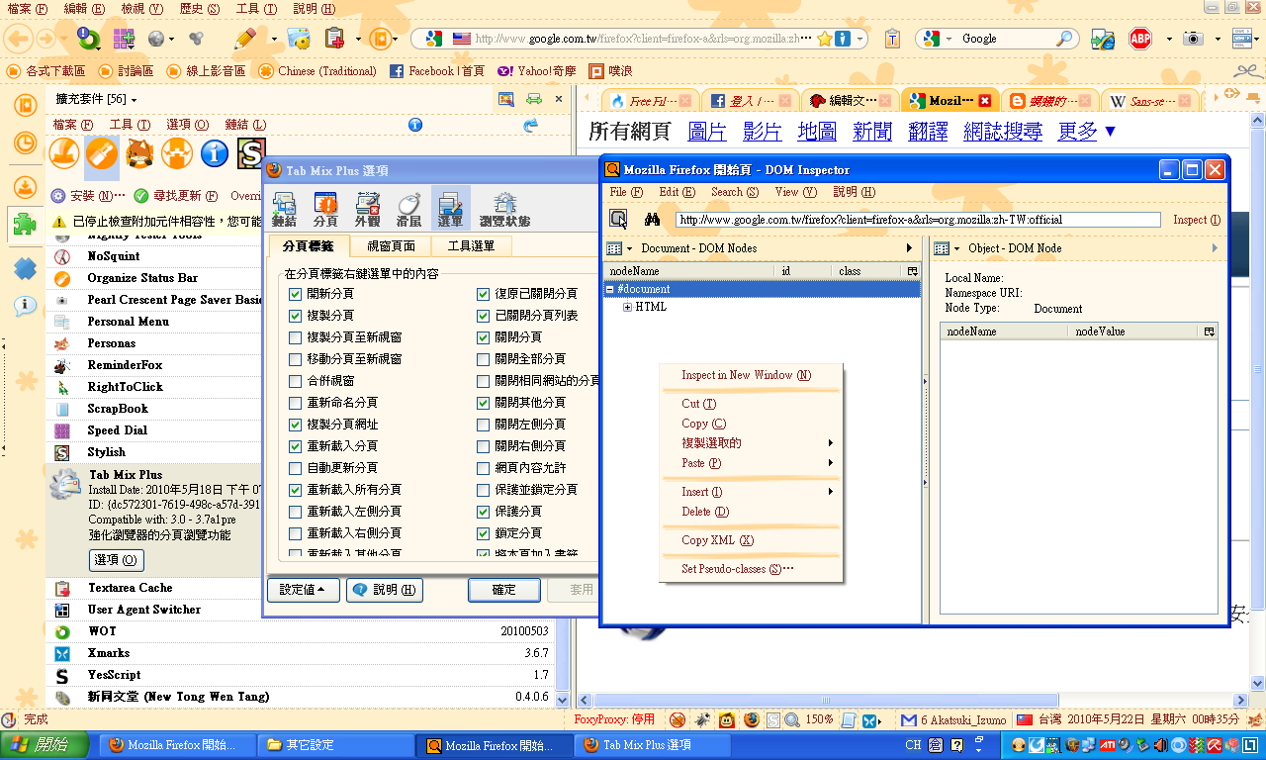Switch to the 視窗頁面 tab
This screenshot has height=760, width=1266.
click(391, 246)
